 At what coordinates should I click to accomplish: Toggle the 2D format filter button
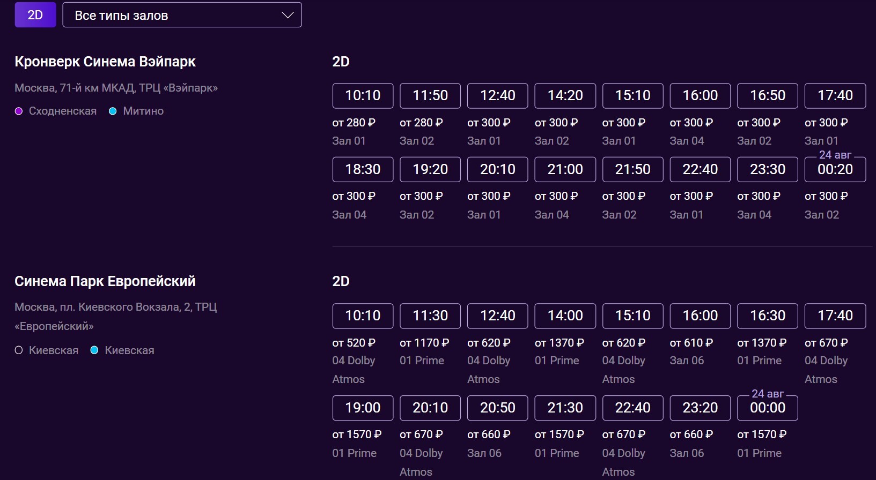click(35, 15)
